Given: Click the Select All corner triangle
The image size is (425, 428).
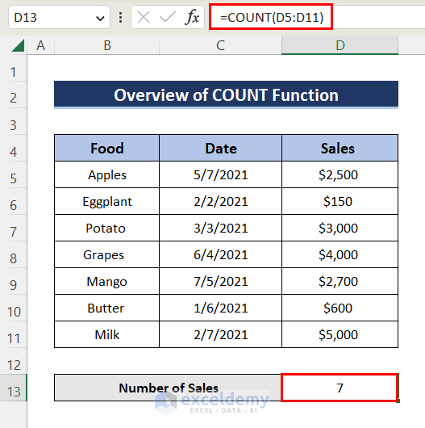Looking at the screenshot, I should click(x=18, y=45).
